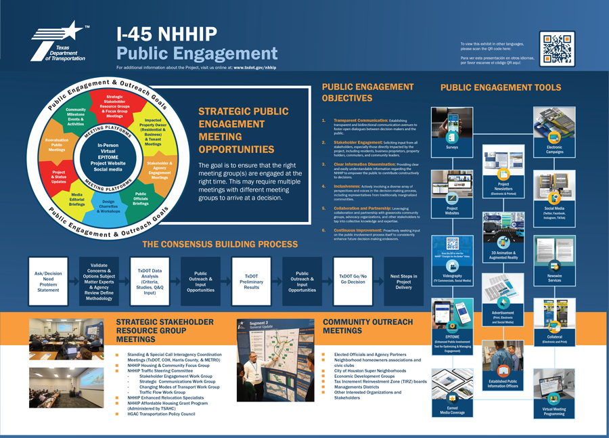Click "NHHIP Housing & Community Focus Group" bullet
This screenshot has height=438, width=609.
point(168,366)
